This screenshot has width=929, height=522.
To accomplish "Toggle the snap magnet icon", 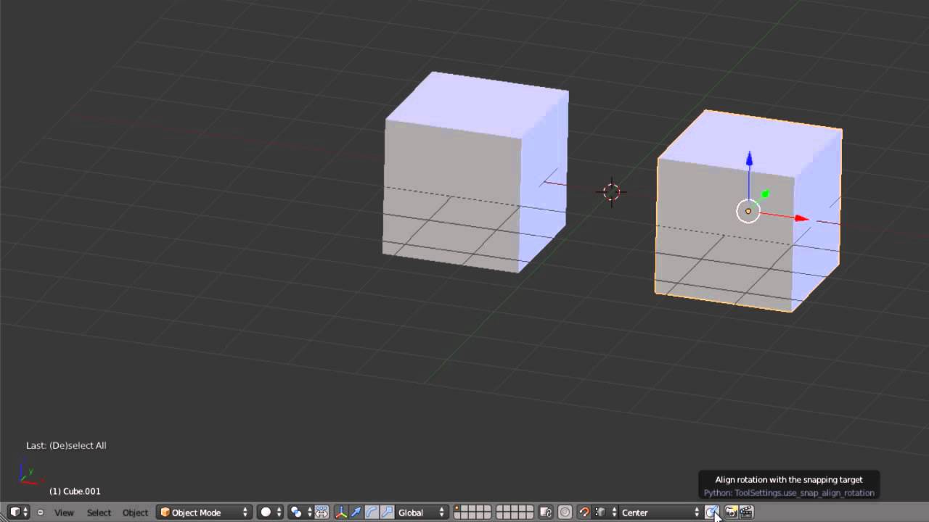I will click(x=584, y=513).
